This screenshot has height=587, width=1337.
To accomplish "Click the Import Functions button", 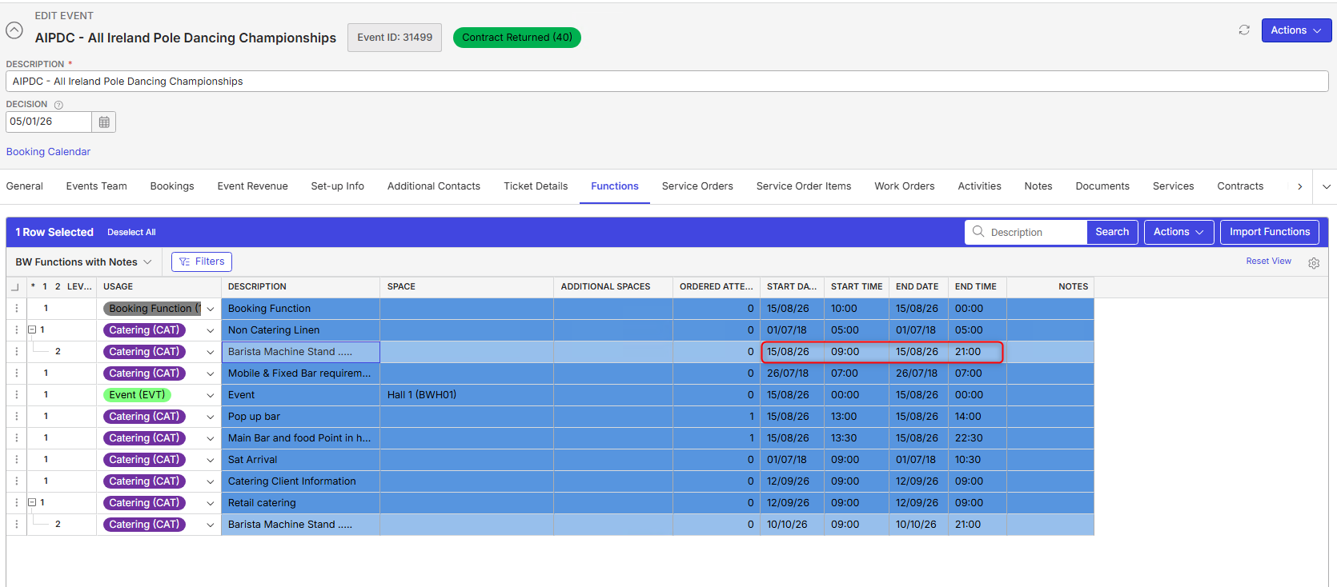I will point(1270,232).
